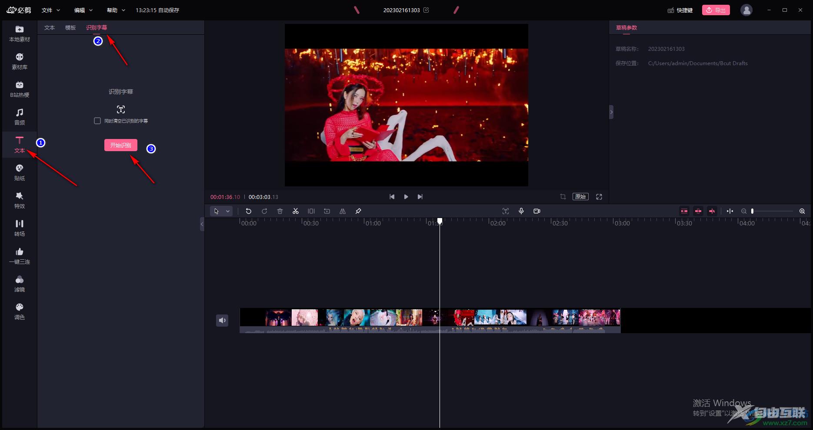Open the 音频 audio panel
Screen dimensions: 813x430
coord(20,117)
